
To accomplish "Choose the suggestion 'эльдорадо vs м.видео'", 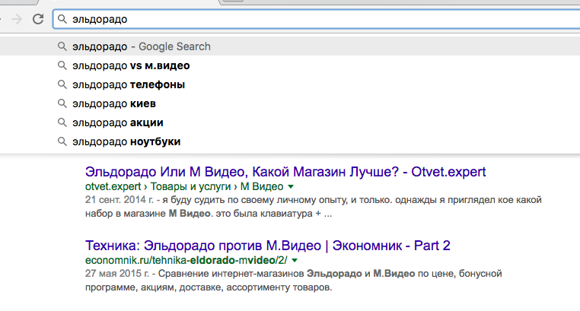I will tap(131, 65).
